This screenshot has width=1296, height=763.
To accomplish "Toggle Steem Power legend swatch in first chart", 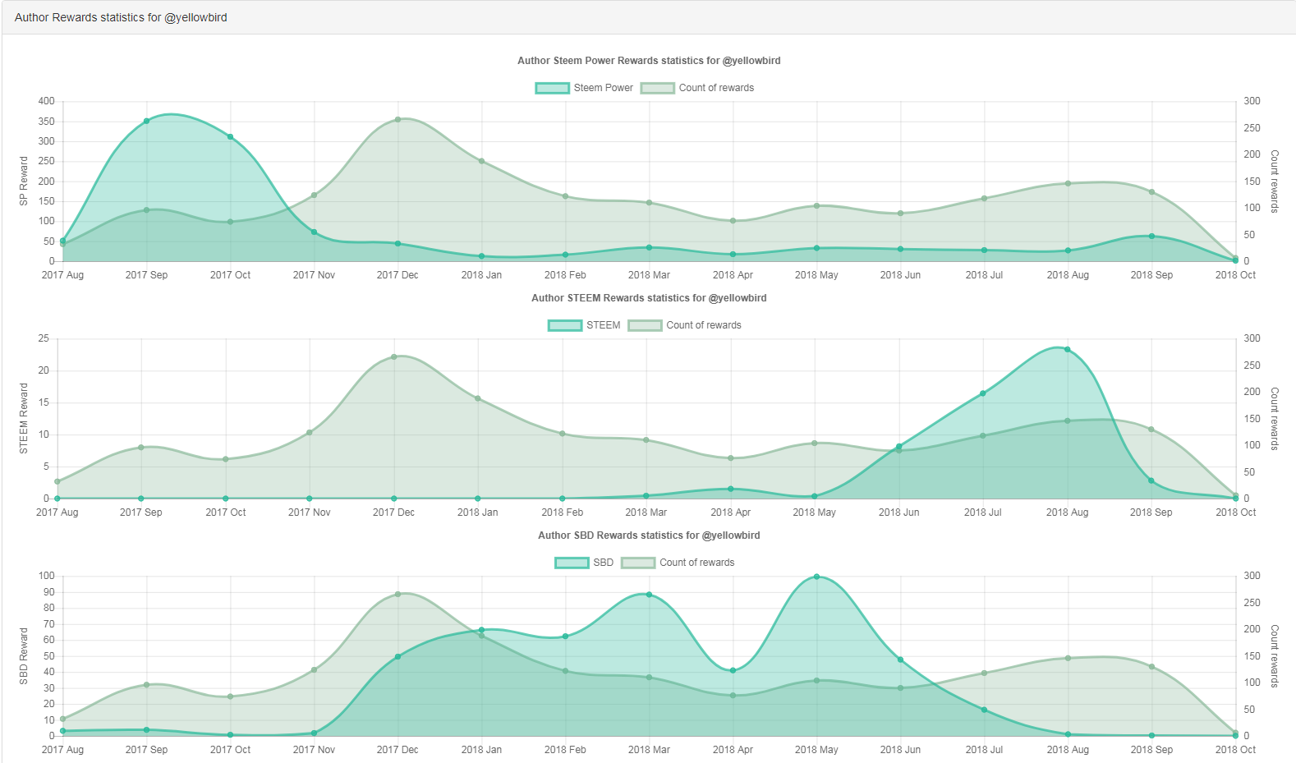I will click(x=552, y=88).
